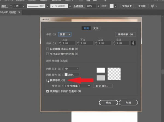Click the 描边 stroke label link
The height and width of the screenshot is (122, 164).
5,6
